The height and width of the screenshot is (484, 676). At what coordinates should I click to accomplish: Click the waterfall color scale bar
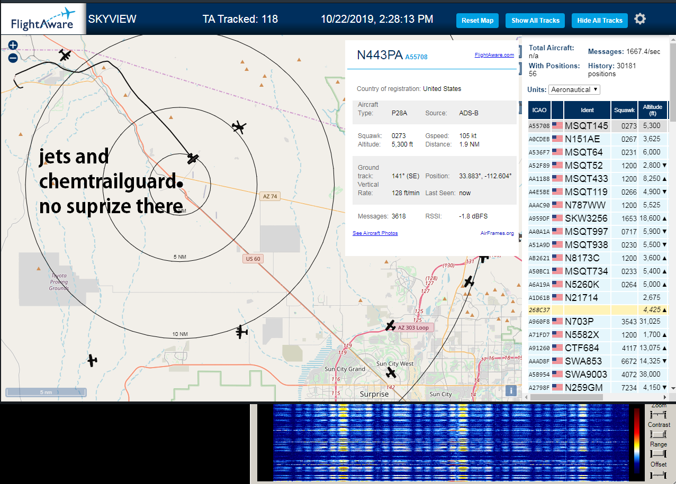pos(636,441)
